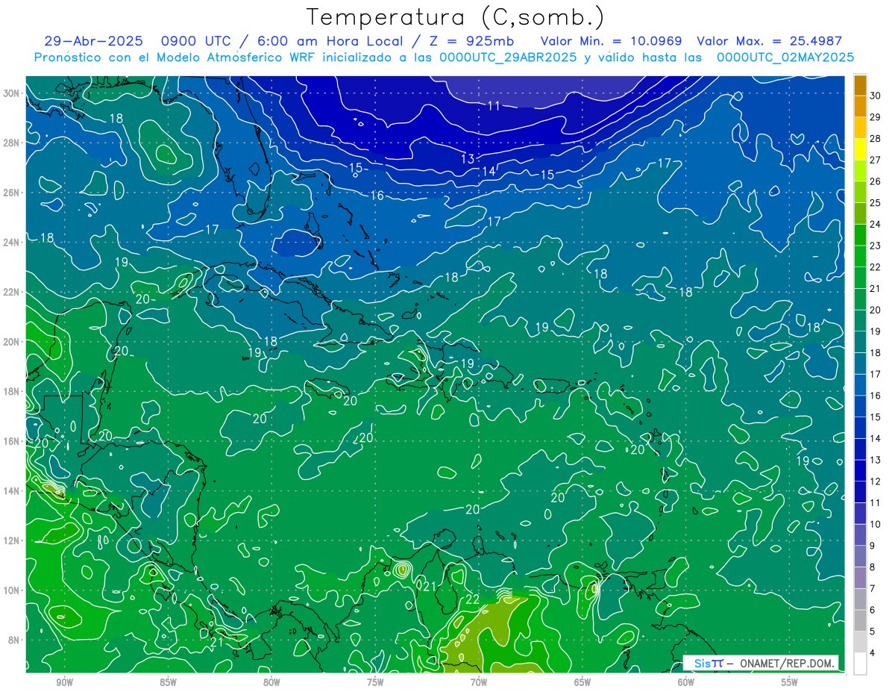Click the color legend value '9'
Viewport: 895px width, 692px height.
873,546
